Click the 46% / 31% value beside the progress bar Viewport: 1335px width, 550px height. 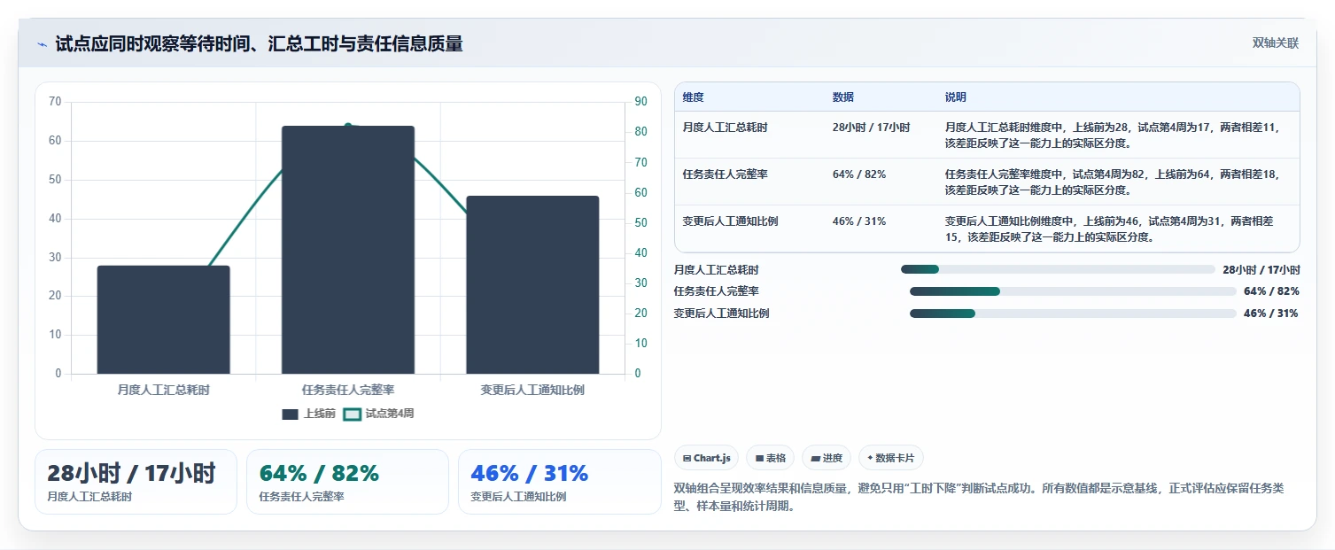(1271, 314)
